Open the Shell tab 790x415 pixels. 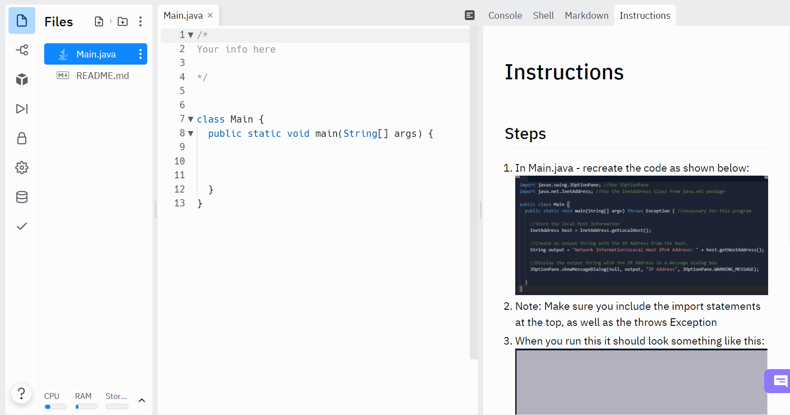coord(543,15)
